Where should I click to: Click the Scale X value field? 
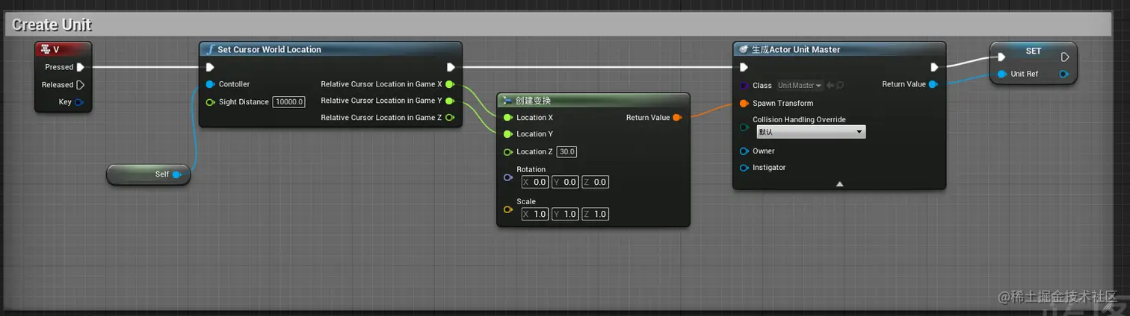click(x=534, y=214)
